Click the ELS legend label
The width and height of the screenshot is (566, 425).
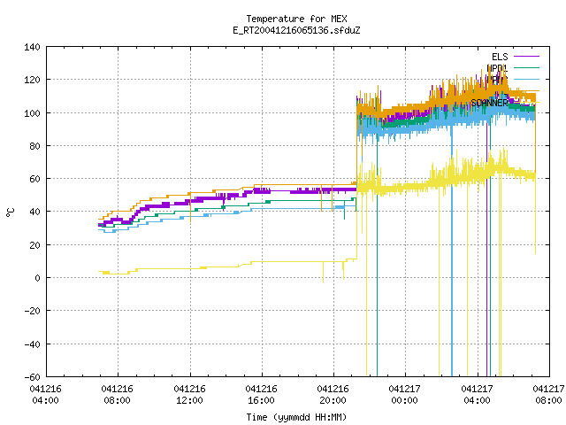click(500, 57)
